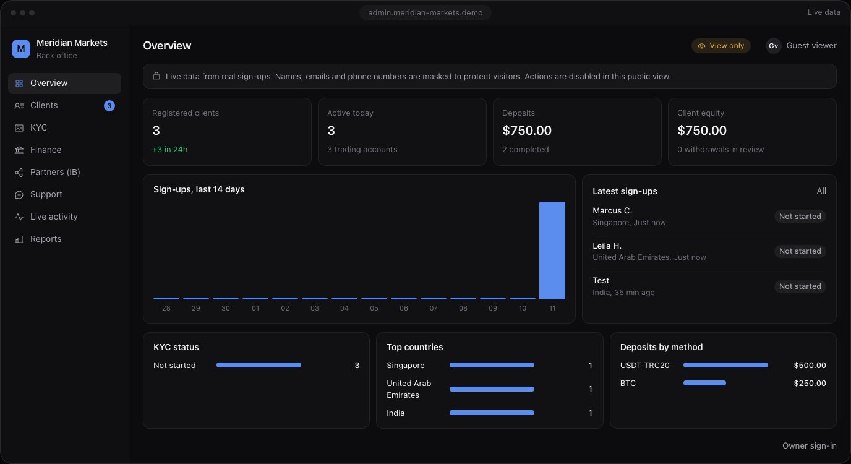Click the Gv guest avatar

(774, 46)
